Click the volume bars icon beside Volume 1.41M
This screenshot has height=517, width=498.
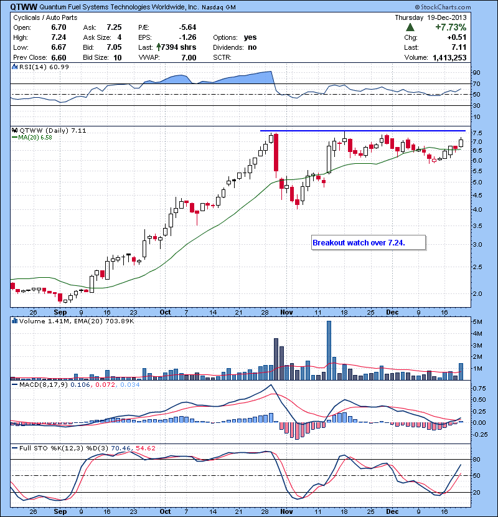click(x=14, y=321)
